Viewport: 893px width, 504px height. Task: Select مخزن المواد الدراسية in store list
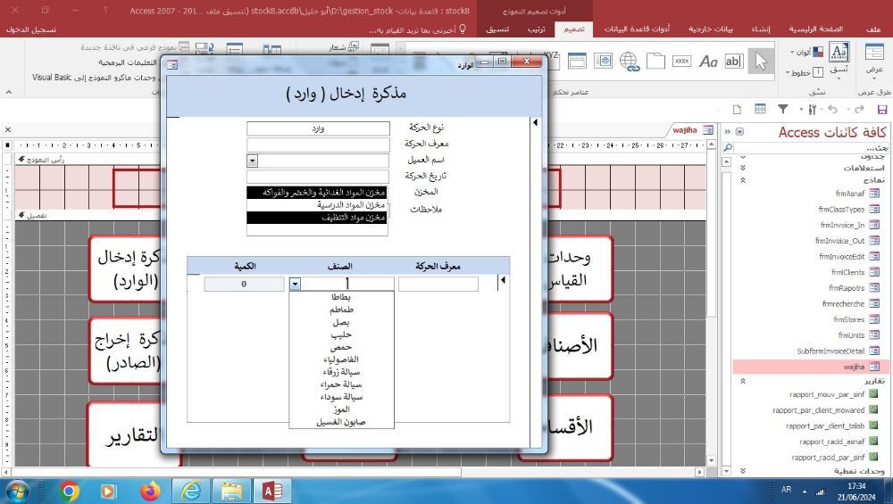(317, 205)
